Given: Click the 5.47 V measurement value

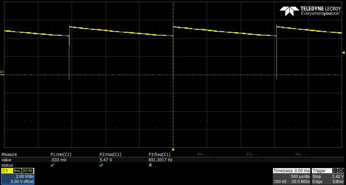Looking at the screenshot, I should (106, 160).
